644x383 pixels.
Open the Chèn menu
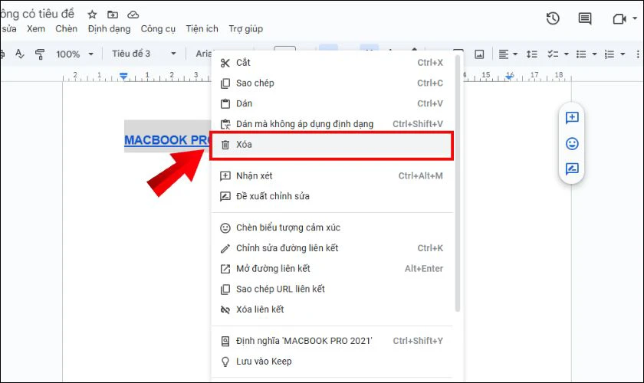(x=67, y=29)
